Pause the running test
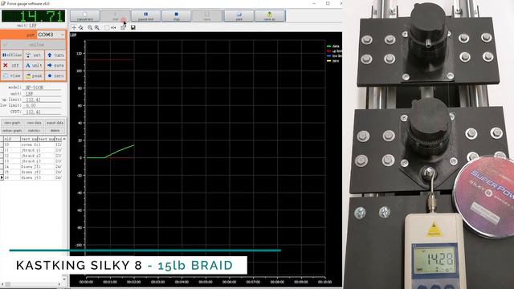Screen dimensions: 514x289 point(146,16)
